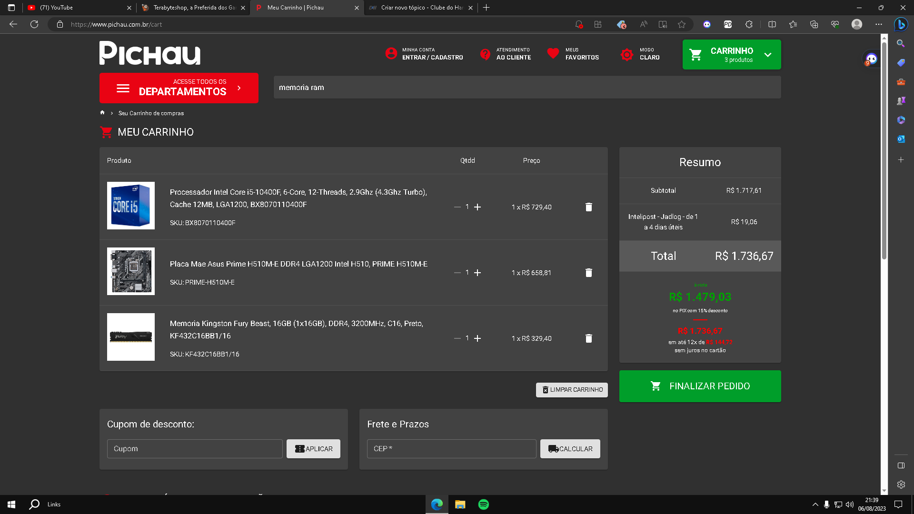
Task: Open Intel Core i5 processor thumbnail
Action: click(131, 206)
